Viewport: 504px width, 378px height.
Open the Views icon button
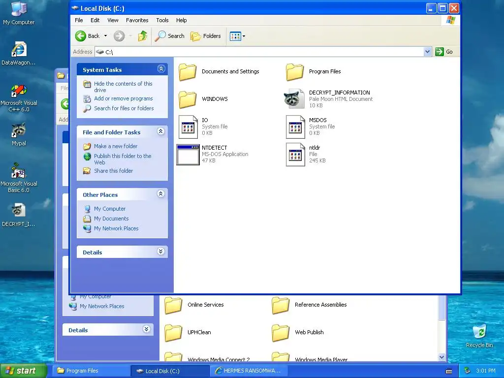pyautogui.click(x=235, y=36)
